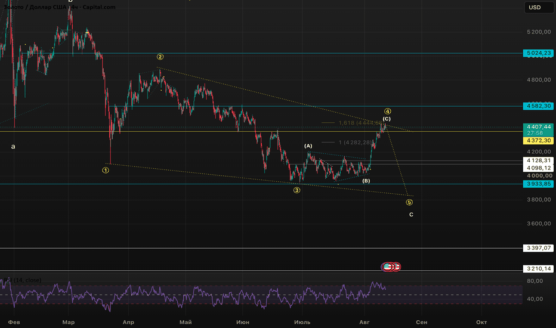Click the (C) corrective wave label
Viewport: 556px width, 328px height.
pos(387,119)
